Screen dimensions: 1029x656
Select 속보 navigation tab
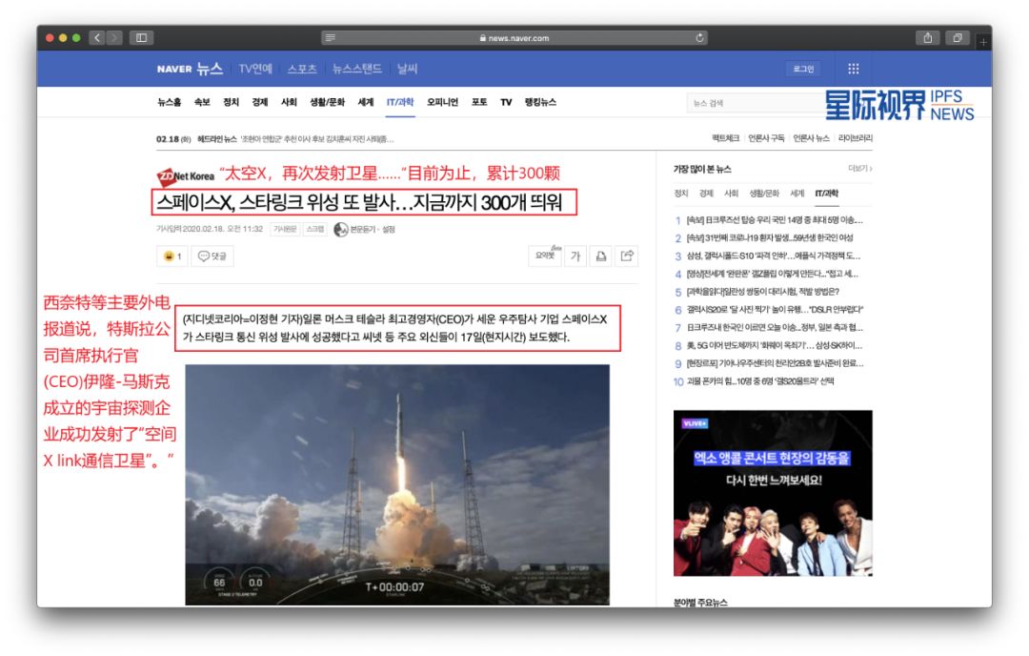coord(202,102)
